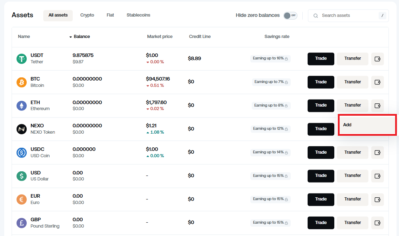Open the wallet icon in the USDC row
Viewport: 399px width, 236px height.
pos(377,153)
